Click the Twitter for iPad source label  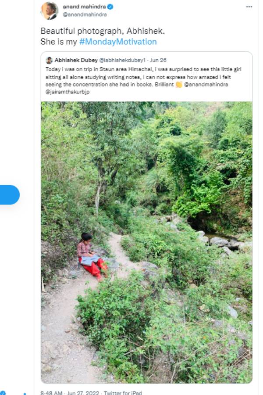(123, 393)
